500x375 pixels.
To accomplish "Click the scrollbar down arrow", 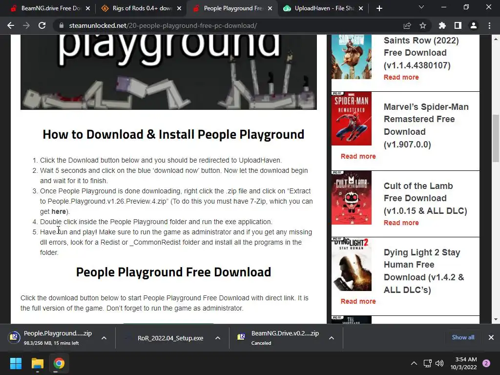I will (496, 319).
